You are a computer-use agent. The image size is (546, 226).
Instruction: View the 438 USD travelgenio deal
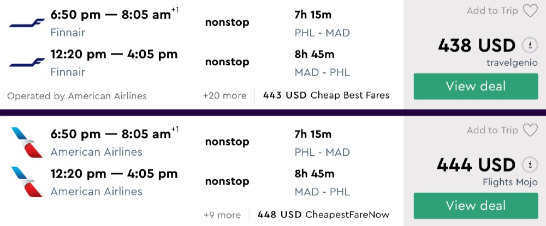coord(476,87)
